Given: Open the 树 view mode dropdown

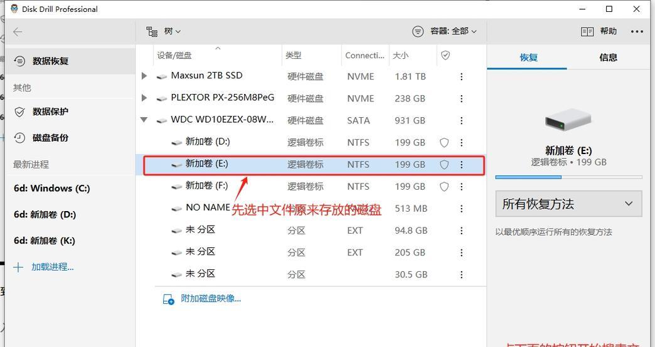Looking at the screenshot, I should [173, 31].
